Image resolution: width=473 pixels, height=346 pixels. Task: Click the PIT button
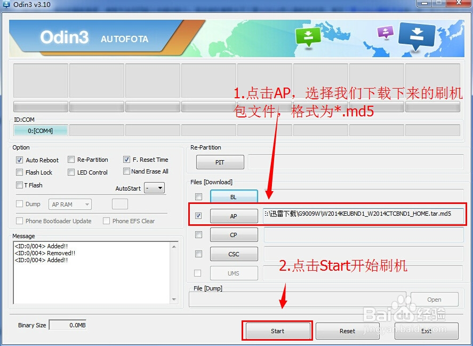220,162
